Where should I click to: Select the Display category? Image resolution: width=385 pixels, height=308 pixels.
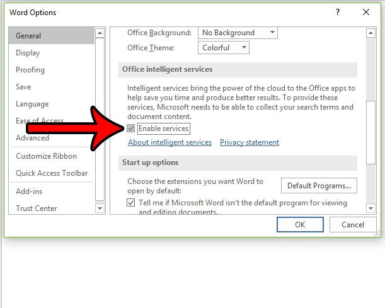[28, 53]
